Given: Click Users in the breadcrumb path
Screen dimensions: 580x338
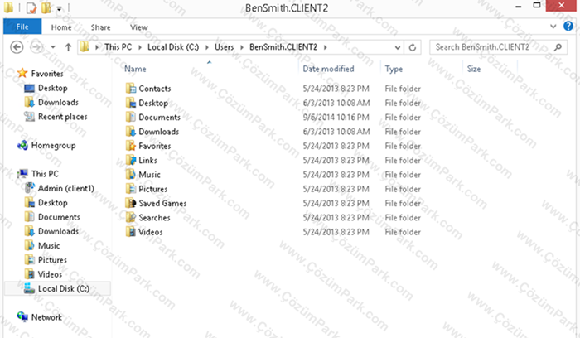Looking at the screenshot, I should (225, 47).
